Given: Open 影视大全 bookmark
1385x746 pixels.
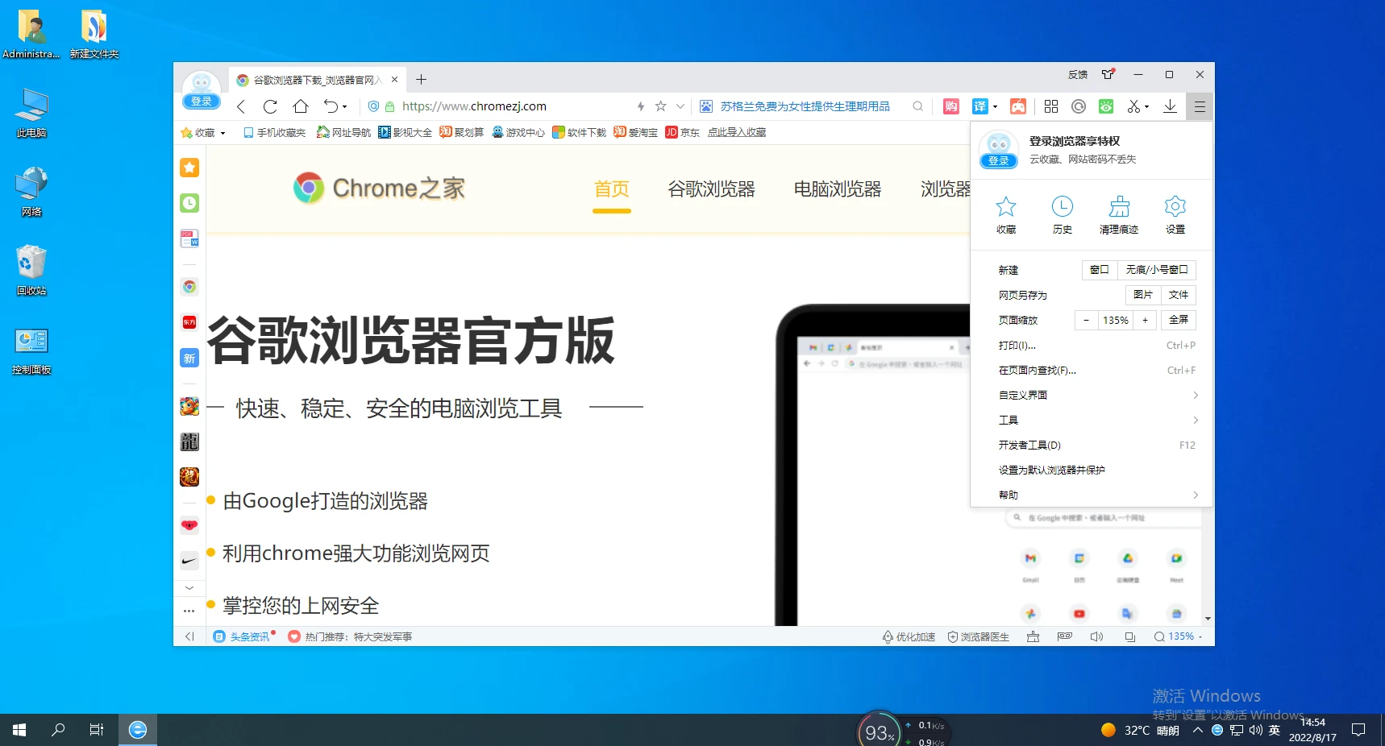Looking at the screenshot, I should tap(406, 132).
